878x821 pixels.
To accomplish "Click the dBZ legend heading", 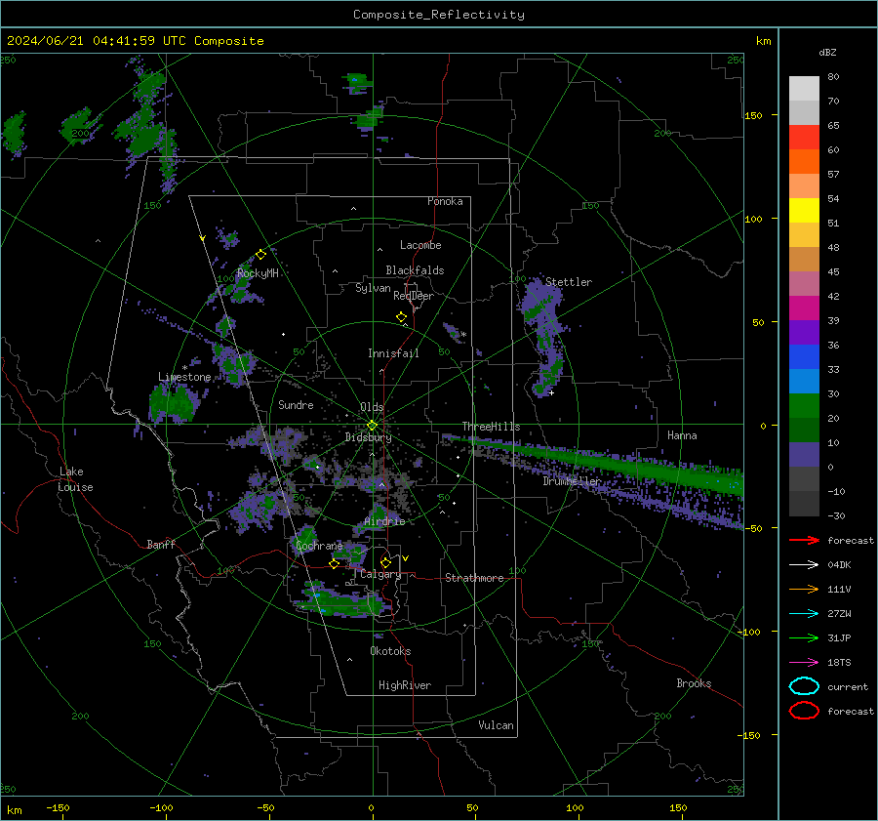I will (x=827, y=52).
